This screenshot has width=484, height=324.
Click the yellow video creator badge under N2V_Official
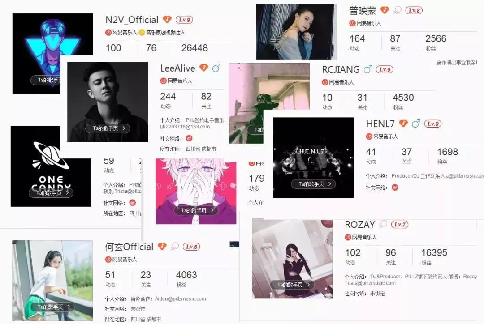coord(142,32)
